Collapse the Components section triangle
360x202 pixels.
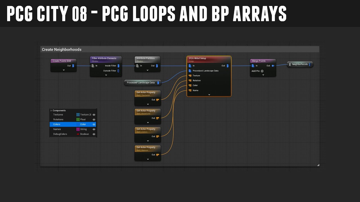51,111
